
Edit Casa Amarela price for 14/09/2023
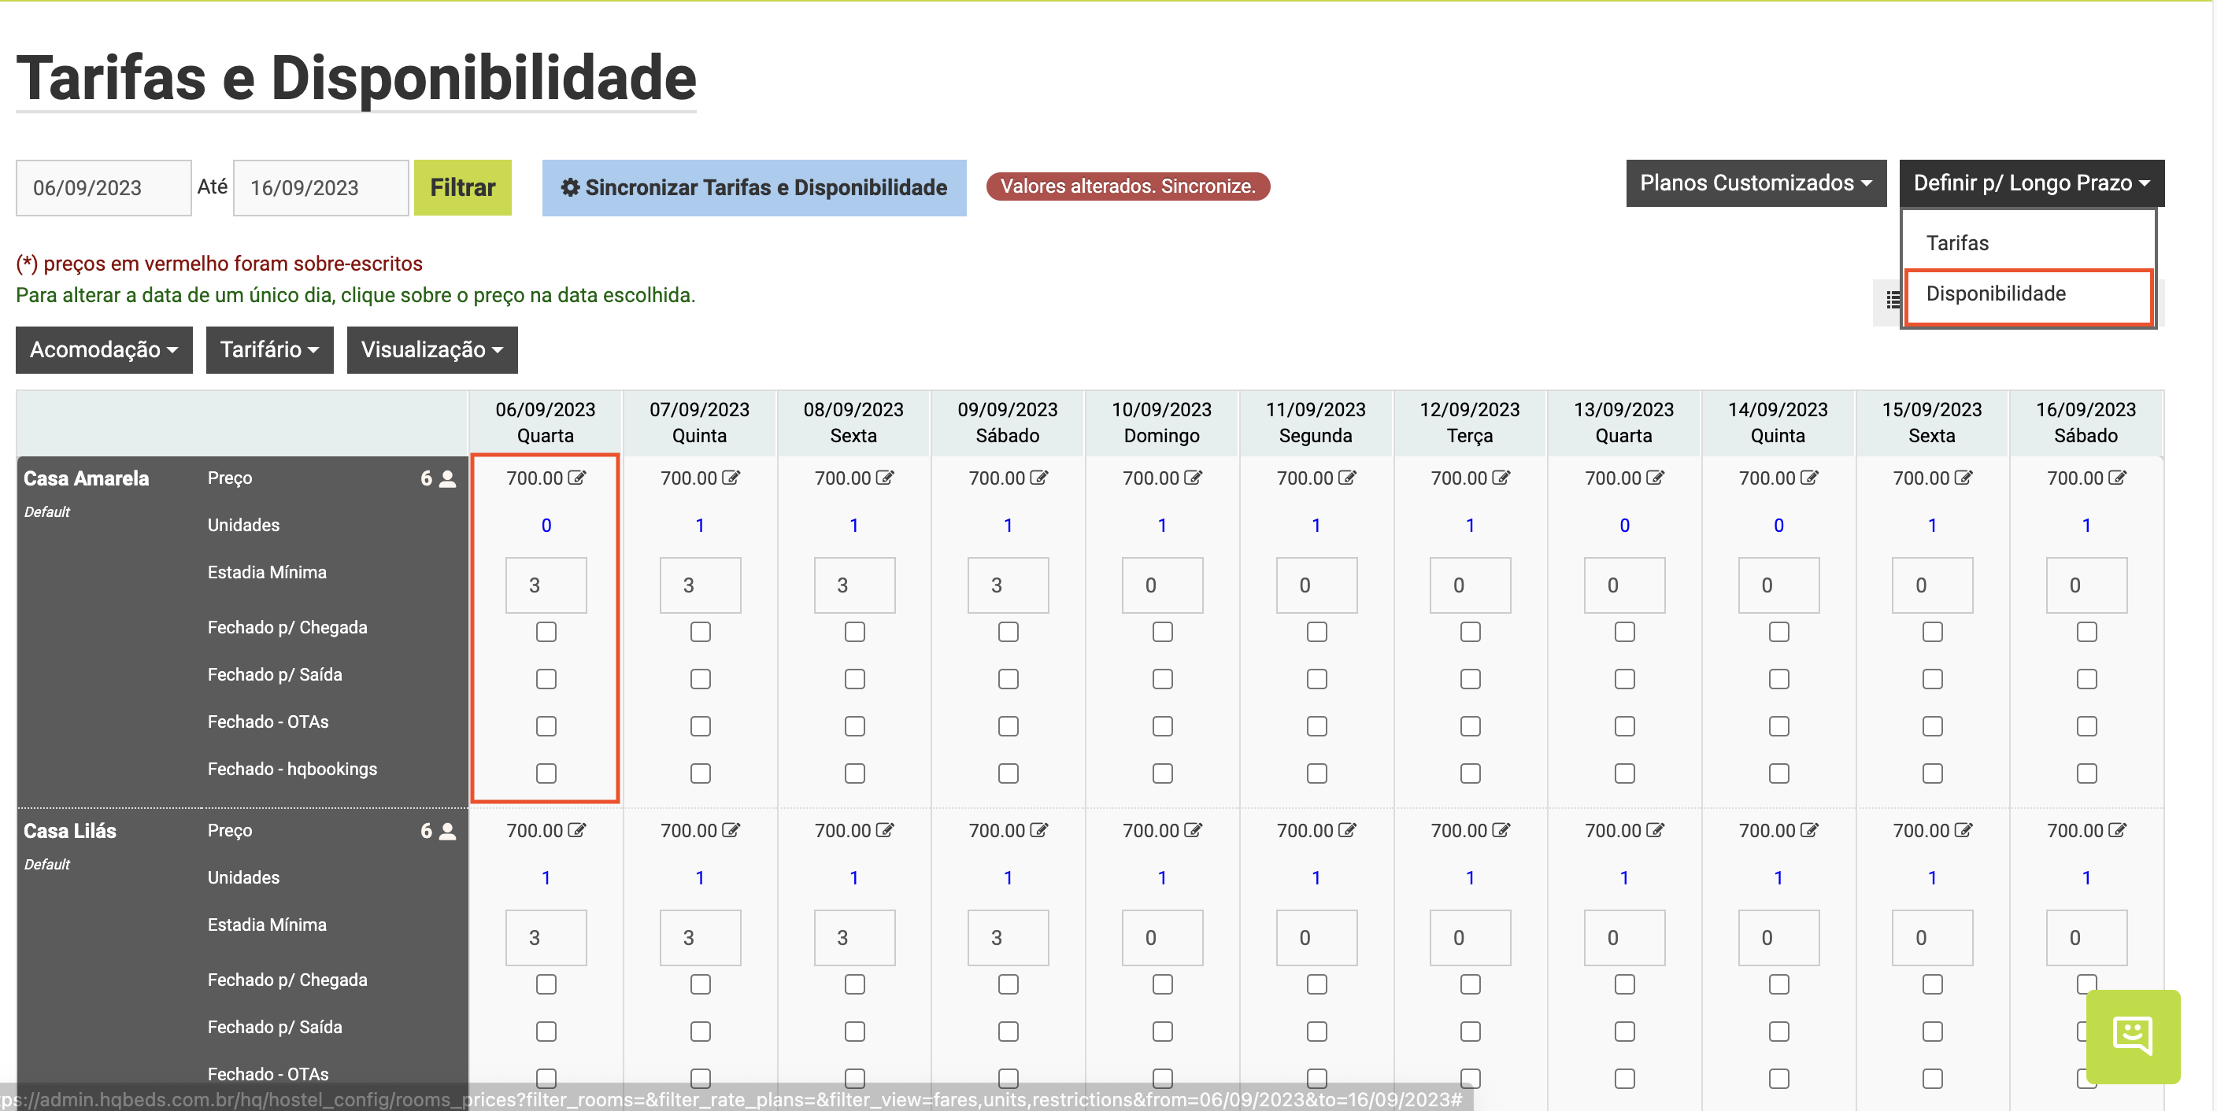[1809, 478]
